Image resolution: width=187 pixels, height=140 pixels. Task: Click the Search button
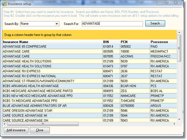tap(155, 23)
